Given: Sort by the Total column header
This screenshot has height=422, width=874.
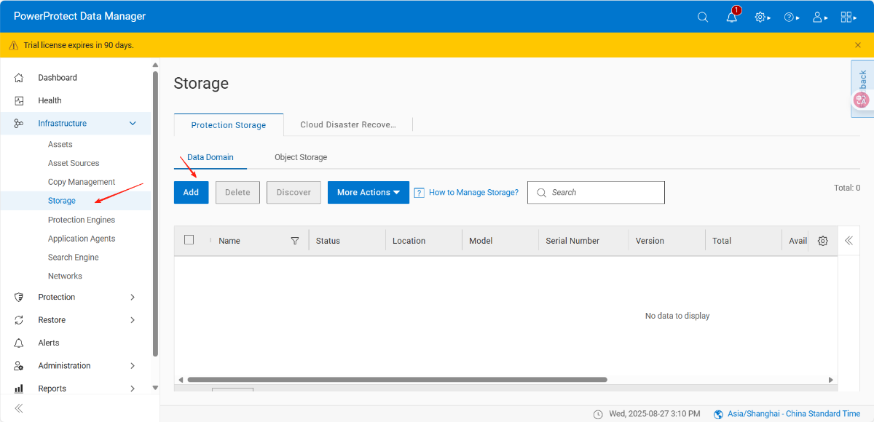Looking at the screenshot, I should point(722,241).
